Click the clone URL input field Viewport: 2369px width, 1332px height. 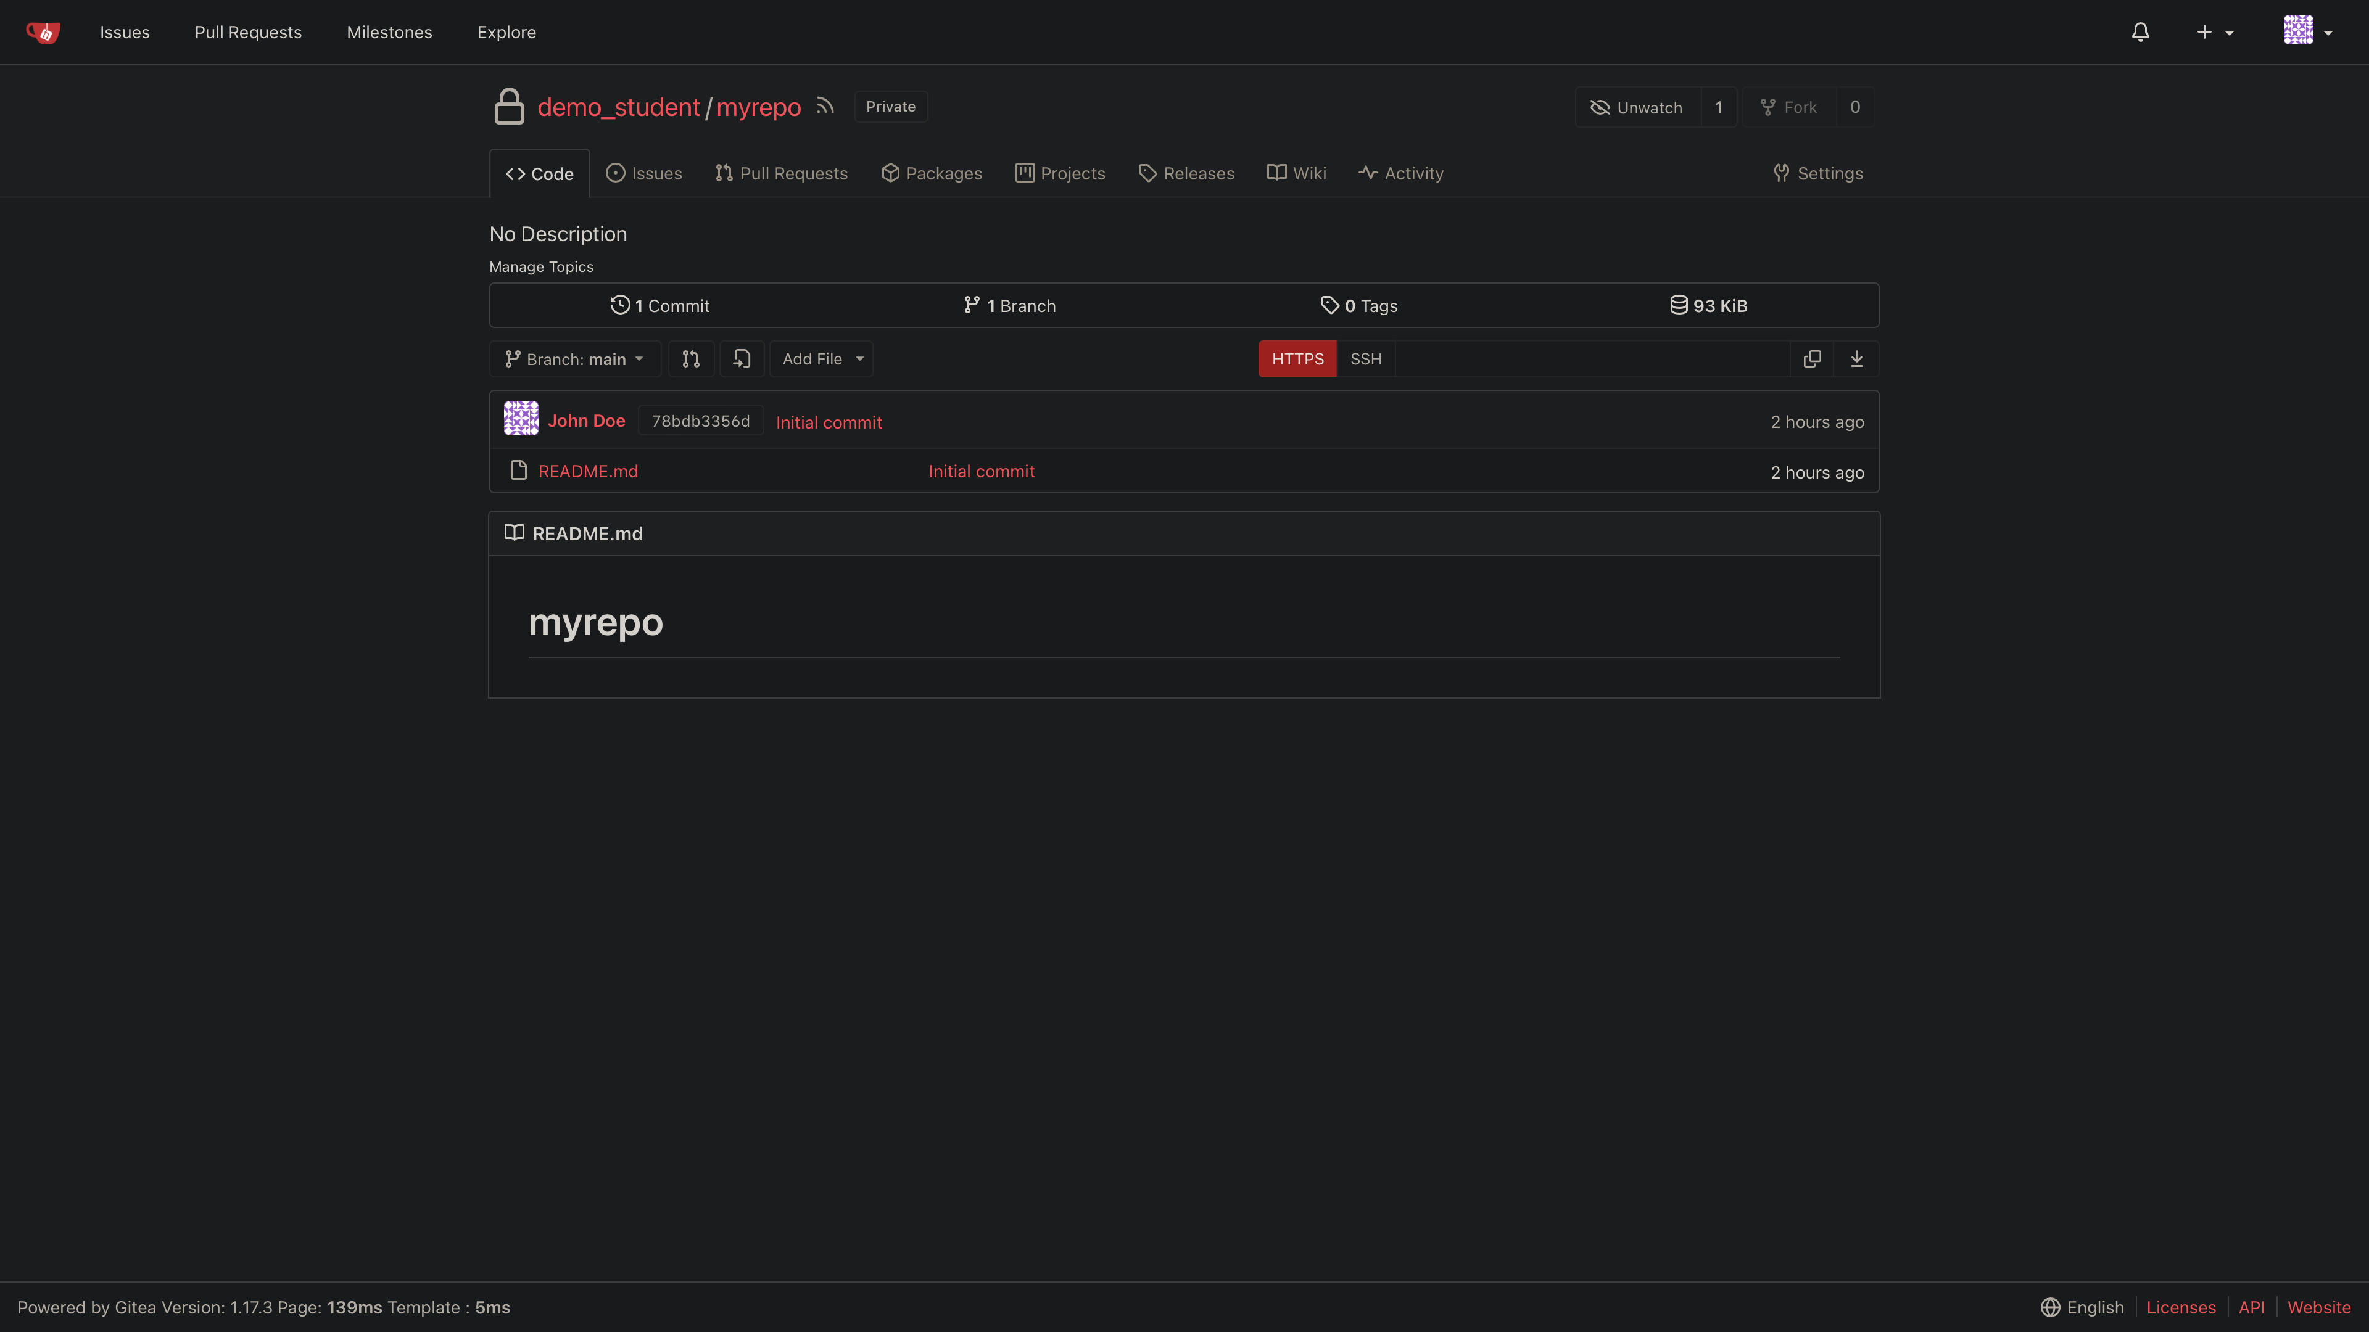click(x=1591, y=358)
